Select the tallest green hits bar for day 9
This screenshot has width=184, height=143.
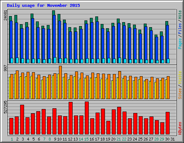[x=54, y=13]
